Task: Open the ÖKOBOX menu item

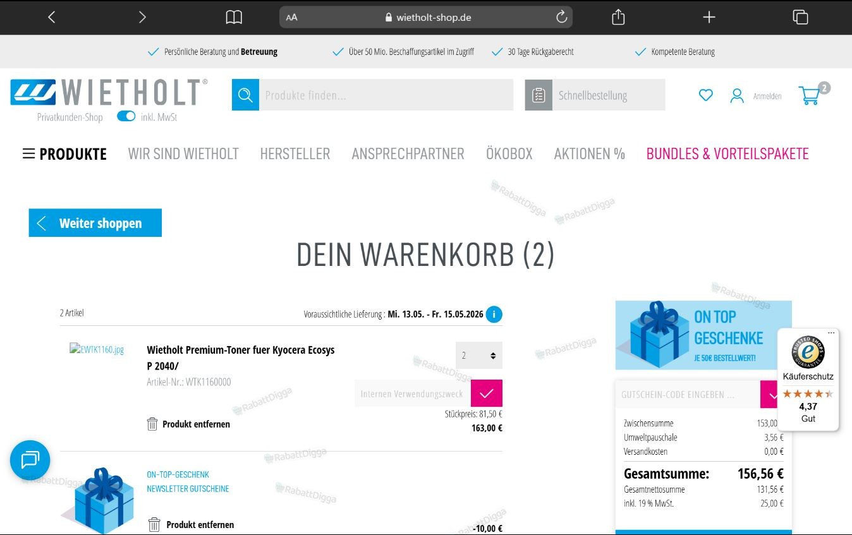Action: coord(509,153)
